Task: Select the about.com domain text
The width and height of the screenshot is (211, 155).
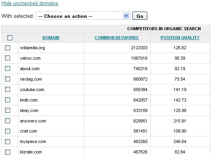Action: [x=30, y=69]
